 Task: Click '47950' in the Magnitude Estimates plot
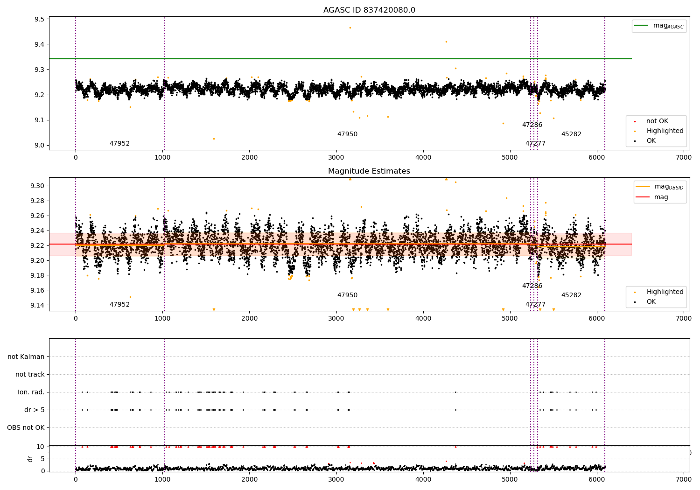[x=347, y=295]
